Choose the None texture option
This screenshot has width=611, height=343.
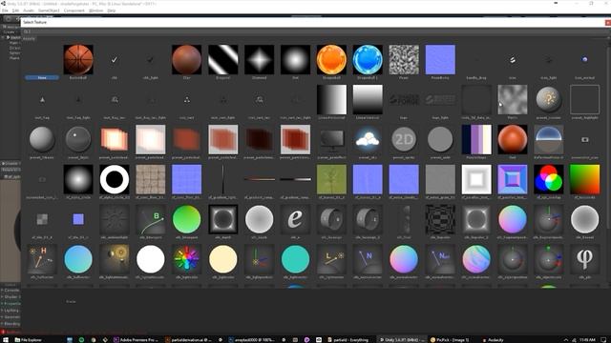42,77
